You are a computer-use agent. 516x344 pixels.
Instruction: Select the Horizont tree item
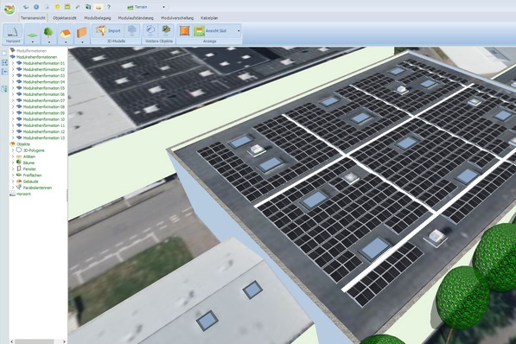click(x=23, y=194)
